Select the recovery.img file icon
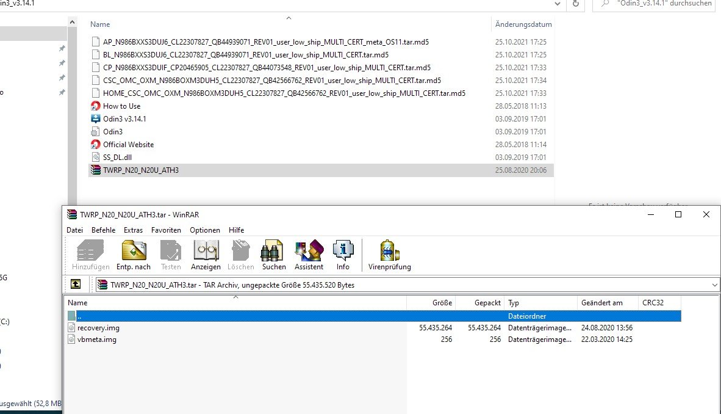This screenshot has height=414, width=721. [71, 328]
